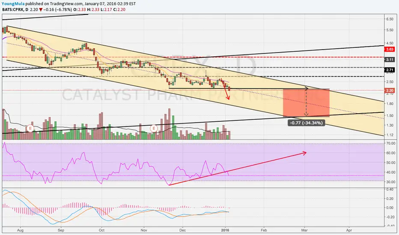399x235 pixels.
Task: Select the black 2.71 price level label
Action: tap(390, 70)
